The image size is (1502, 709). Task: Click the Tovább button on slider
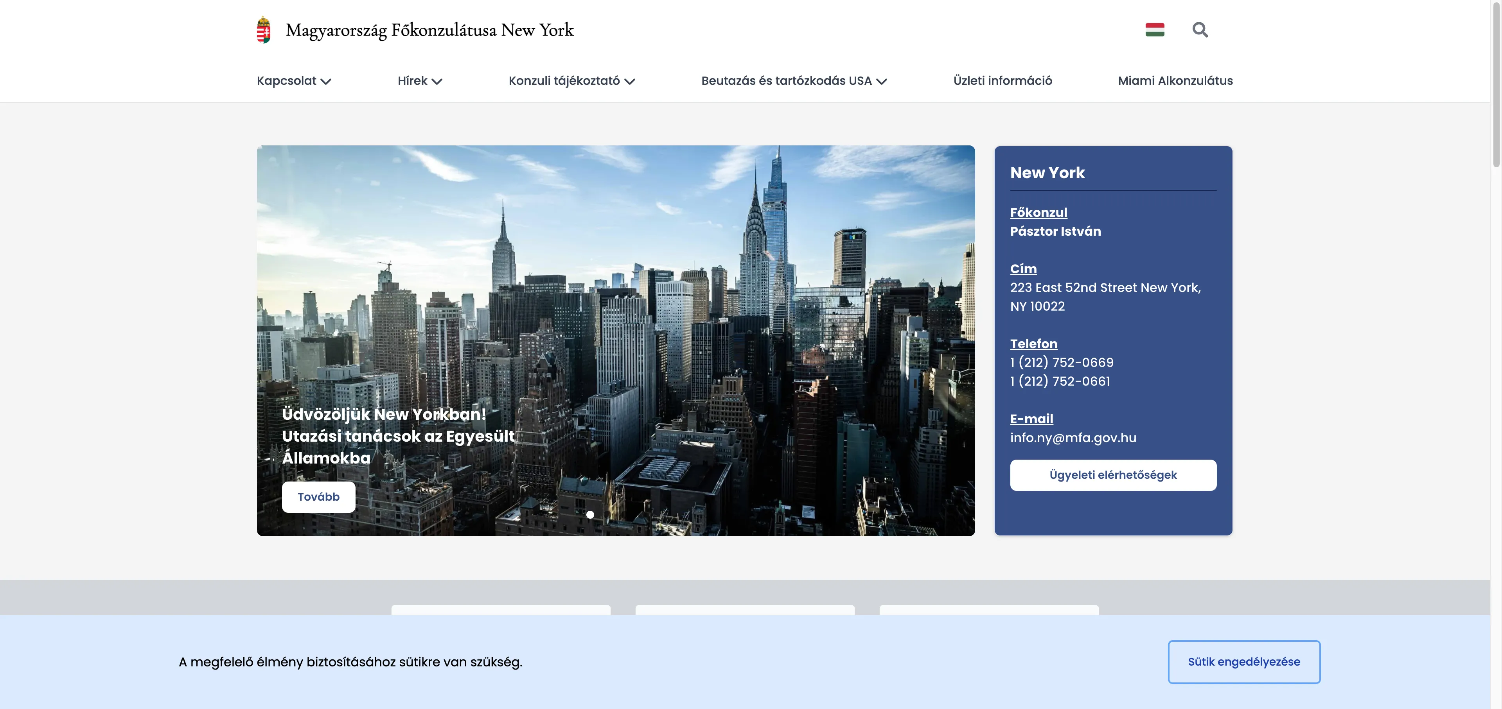coord(318,497)
